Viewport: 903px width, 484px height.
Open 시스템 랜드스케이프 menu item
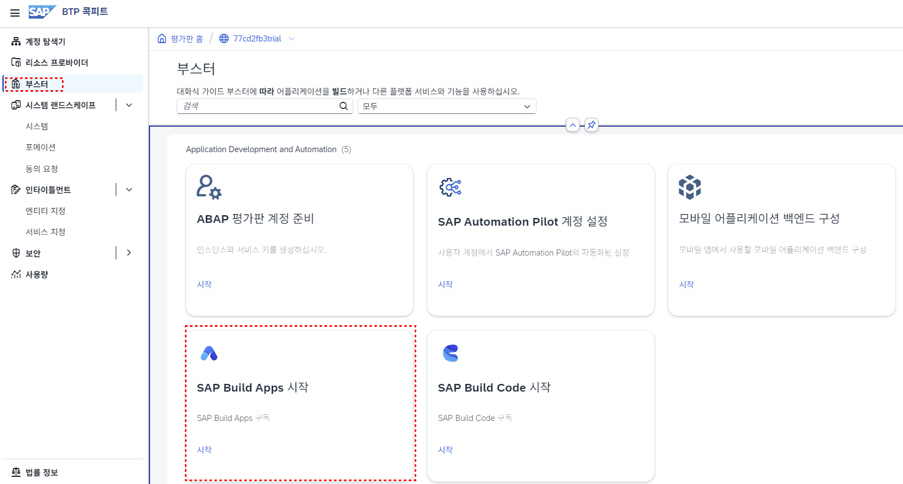(60, 105)
